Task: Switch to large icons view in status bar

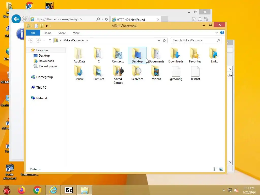Action: tap(221, 169)
